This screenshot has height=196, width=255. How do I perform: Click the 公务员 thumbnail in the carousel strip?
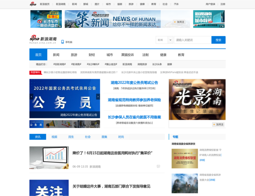(x=36, y=124)
